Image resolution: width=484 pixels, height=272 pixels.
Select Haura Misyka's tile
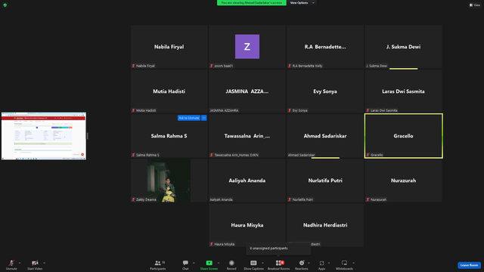pos(247,225)
